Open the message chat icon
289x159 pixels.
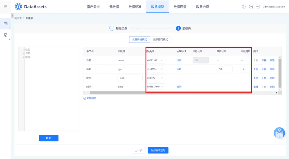(251, 7)
